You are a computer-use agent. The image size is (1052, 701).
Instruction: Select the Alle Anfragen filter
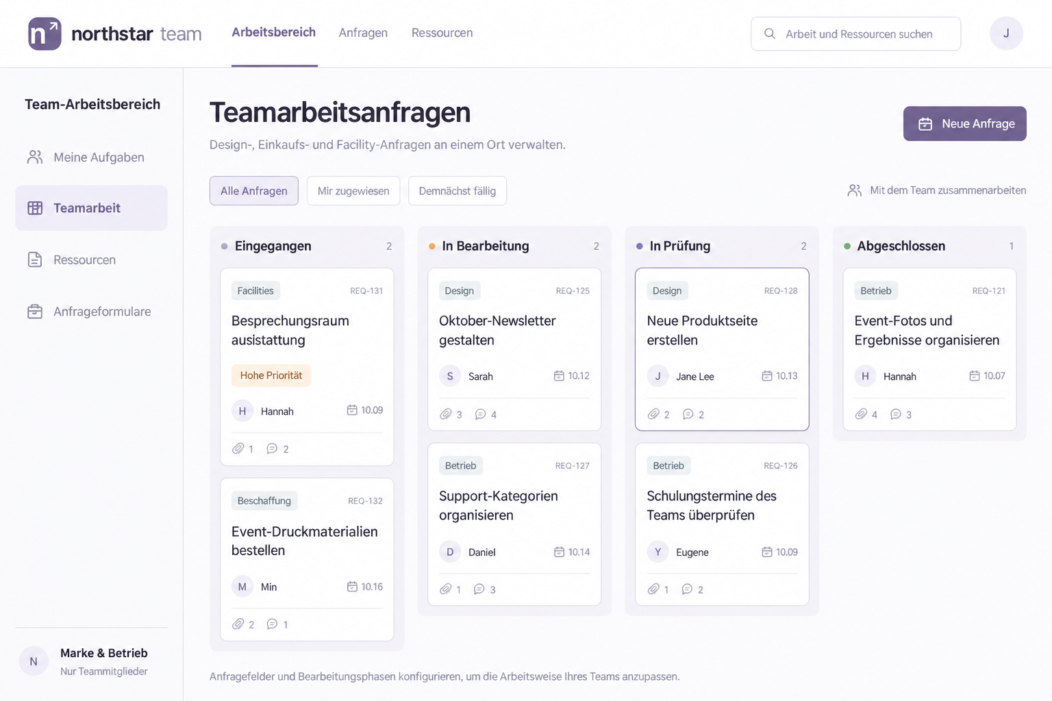pyautogui.click(x=254, y=191)
